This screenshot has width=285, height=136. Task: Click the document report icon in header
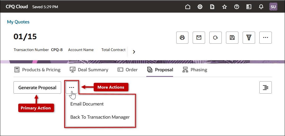tap(212, 7)
